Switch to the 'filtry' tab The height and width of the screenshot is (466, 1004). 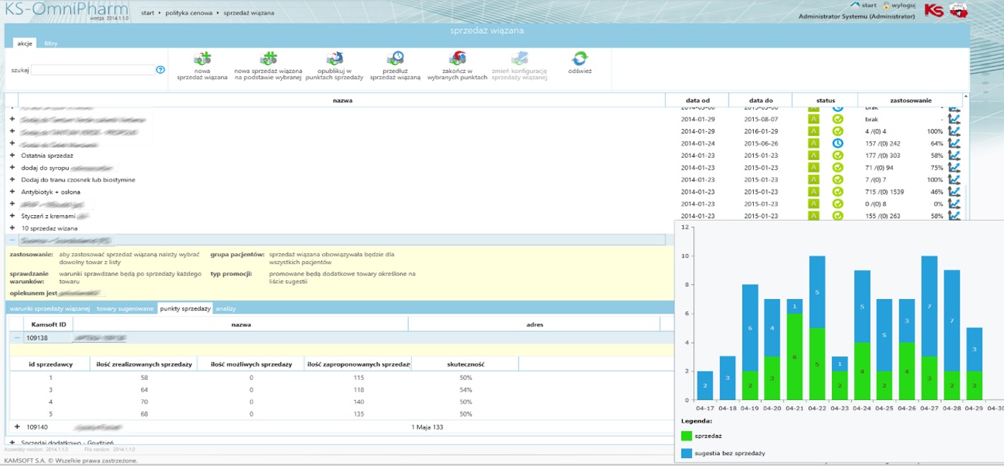pos(50,44)
